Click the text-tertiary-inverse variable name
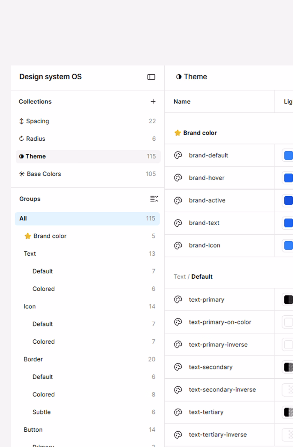Screen dimensions: 293x447 click(218, 435)
